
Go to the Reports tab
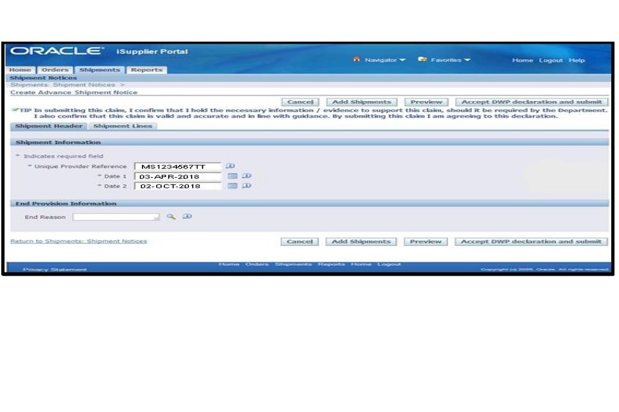(146, 70)
